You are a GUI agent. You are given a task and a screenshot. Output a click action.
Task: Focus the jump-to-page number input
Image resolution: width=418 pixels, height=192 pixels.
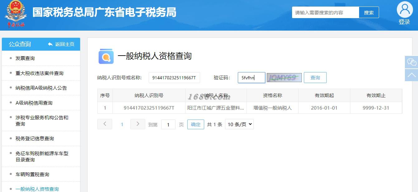point(168,125)
